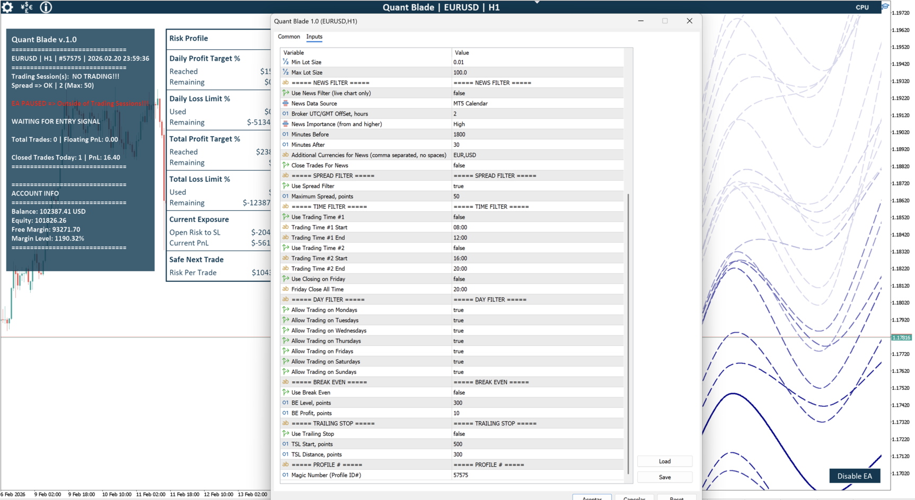Image resolution: width=915 pixels, height=500 pixels.
Task: Click the Save button
Action: click(665, 477)
